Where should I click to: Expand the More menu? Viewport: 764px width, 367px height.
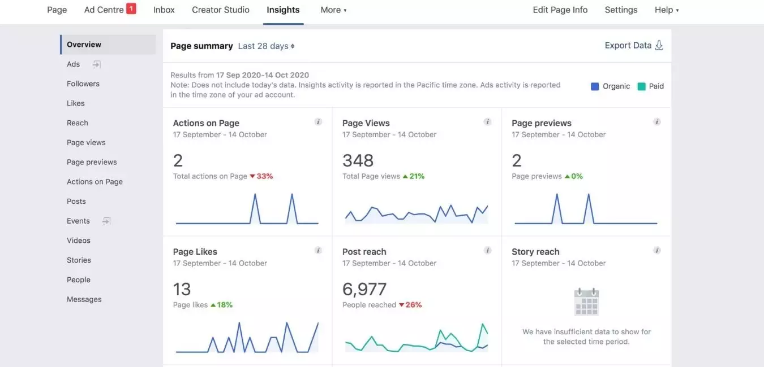click(333, 10)
